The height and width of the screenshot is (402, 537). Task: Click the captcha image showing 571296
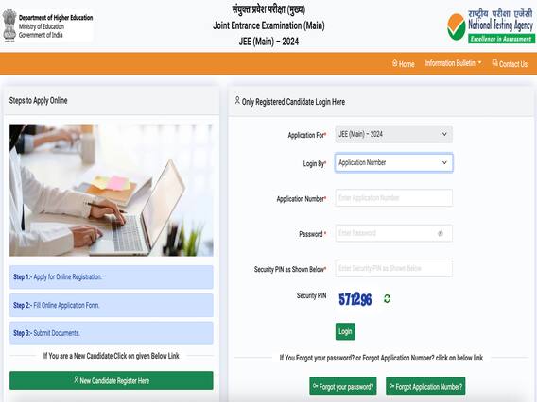pyautogui.click(x=355, y=299)
